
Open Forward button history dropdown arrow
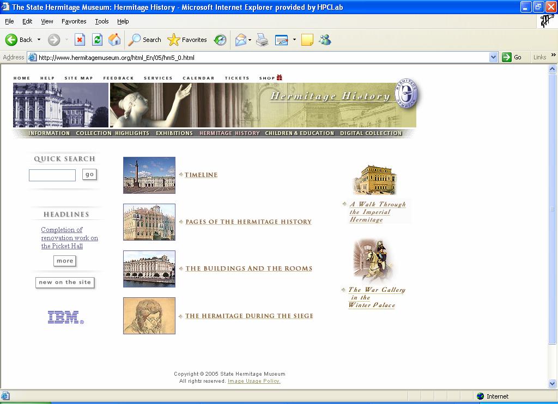point(66,40)
